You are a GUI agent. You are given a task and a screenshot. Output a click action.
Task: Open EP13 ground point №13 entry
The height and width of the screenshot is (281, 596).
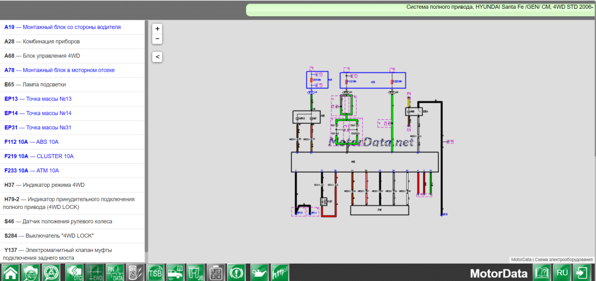pyautogui.click(x=37, y=99)
